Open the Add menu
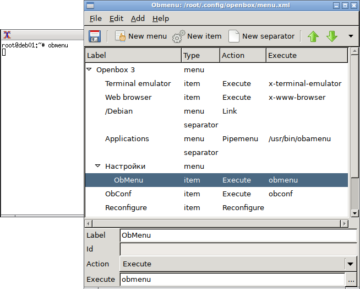This screenshot has height=289, width=360. [x=138, y=18]
